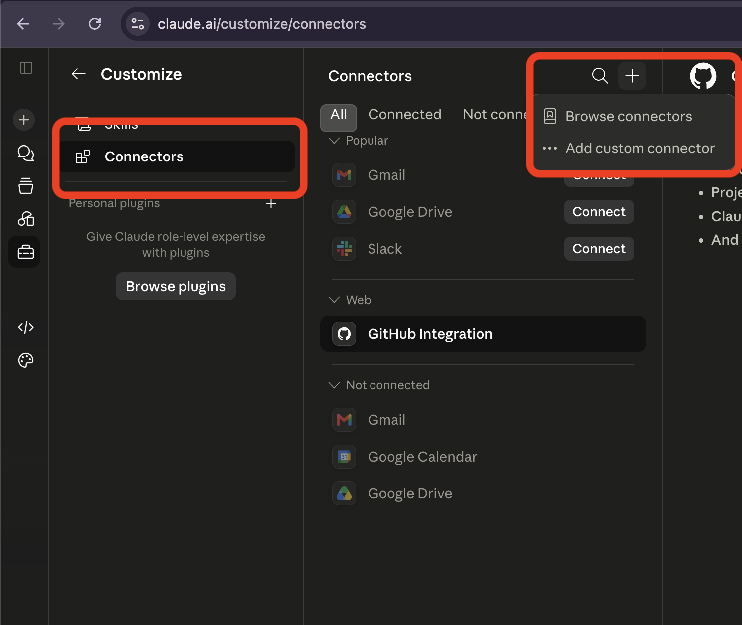Click the large GitHub logo in detail panel
This screenshot has width=742, height=625.
703,76
